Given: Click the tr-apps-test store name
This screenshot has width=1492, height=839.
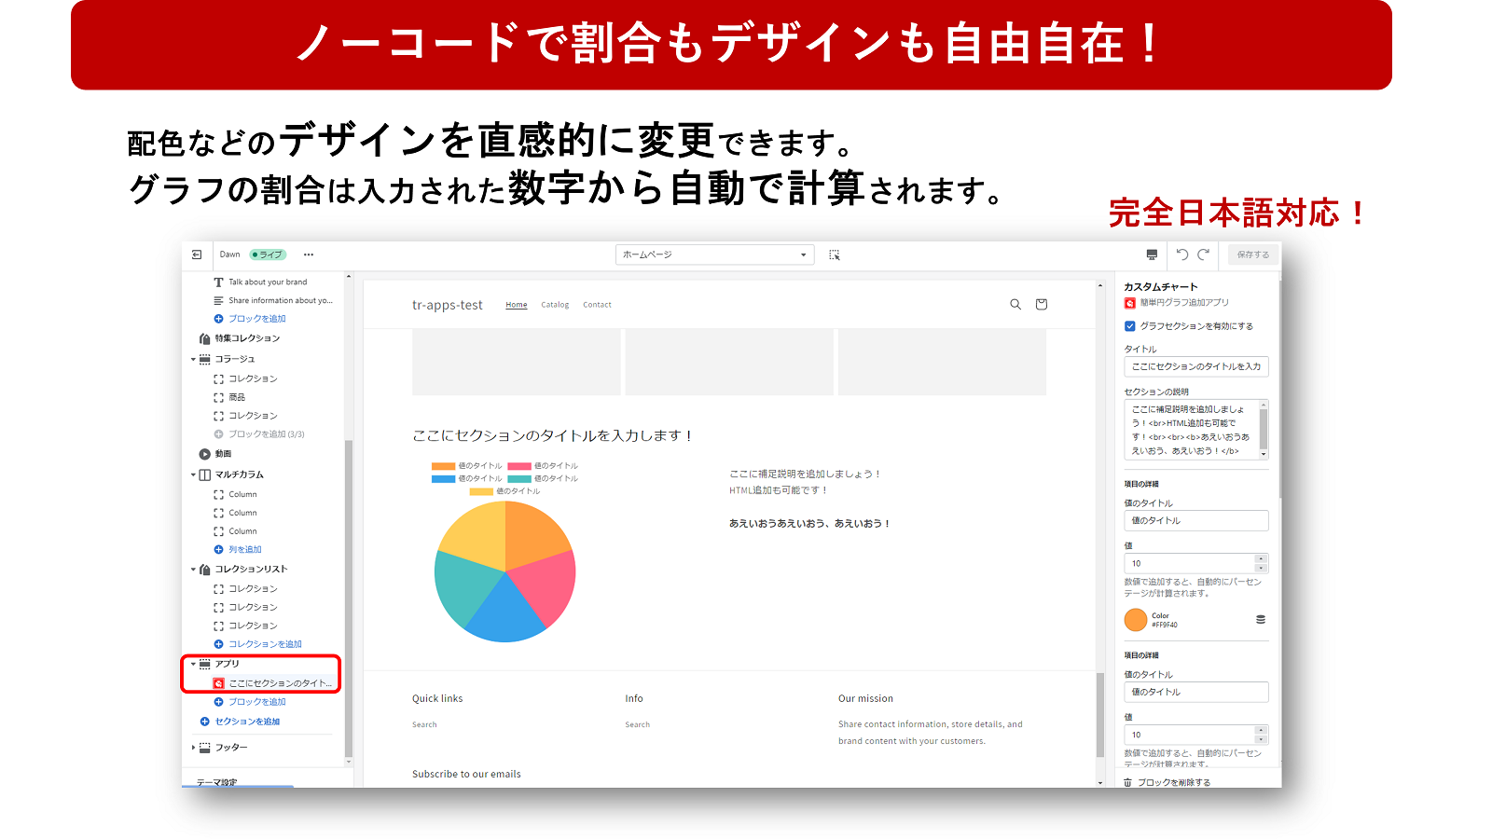Looking at the screenshot, I should click(448, 305).
